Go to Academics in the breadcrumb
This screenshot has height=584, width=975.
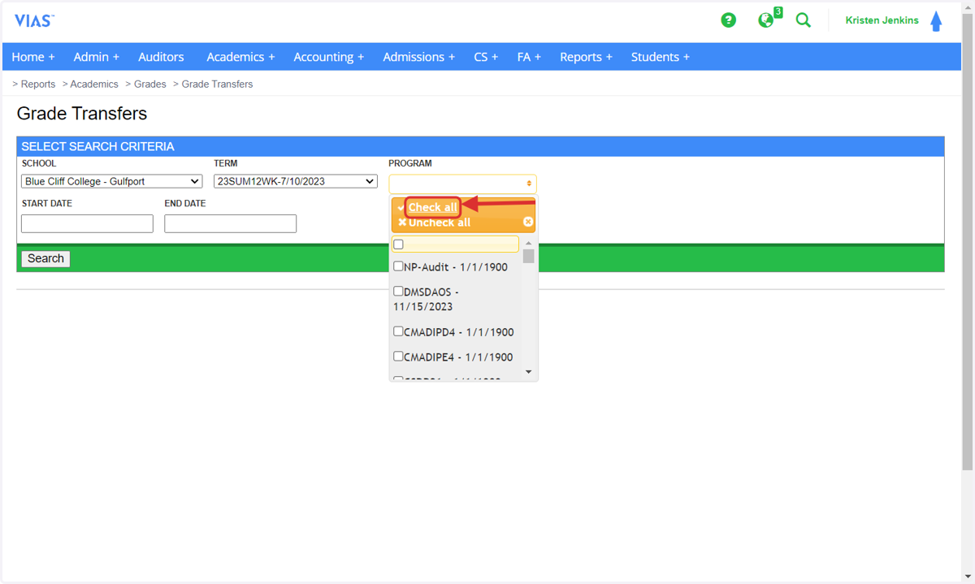pyautogui.click(x=94, y=84)
